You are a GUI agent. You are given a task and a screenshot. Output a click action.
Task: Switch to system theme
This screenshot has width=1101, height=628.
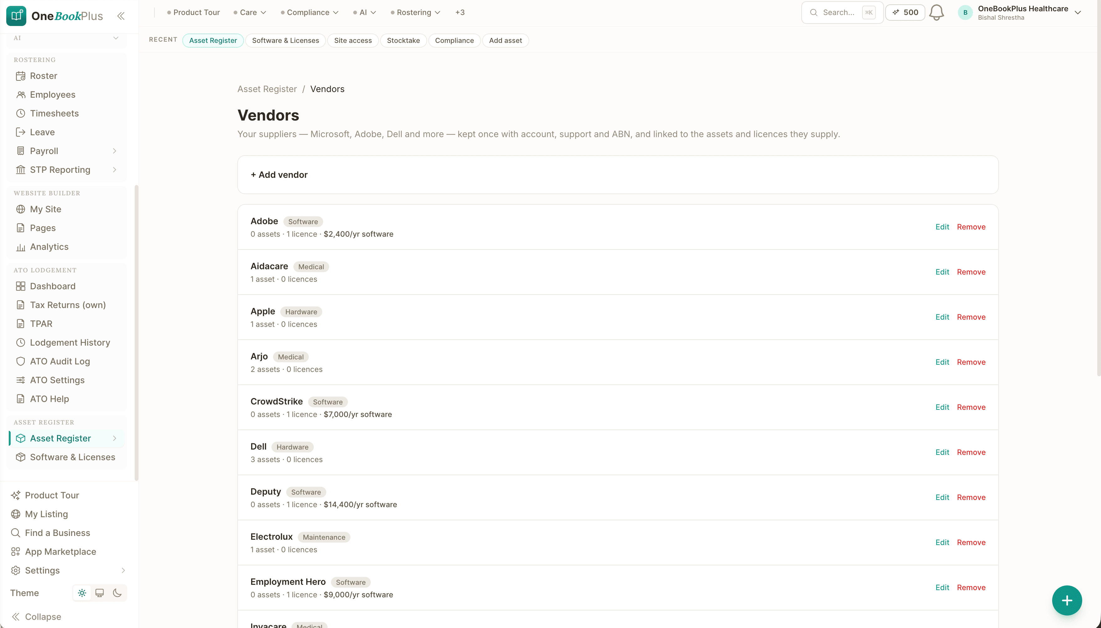pyautogui.click(x=99, y=593)
